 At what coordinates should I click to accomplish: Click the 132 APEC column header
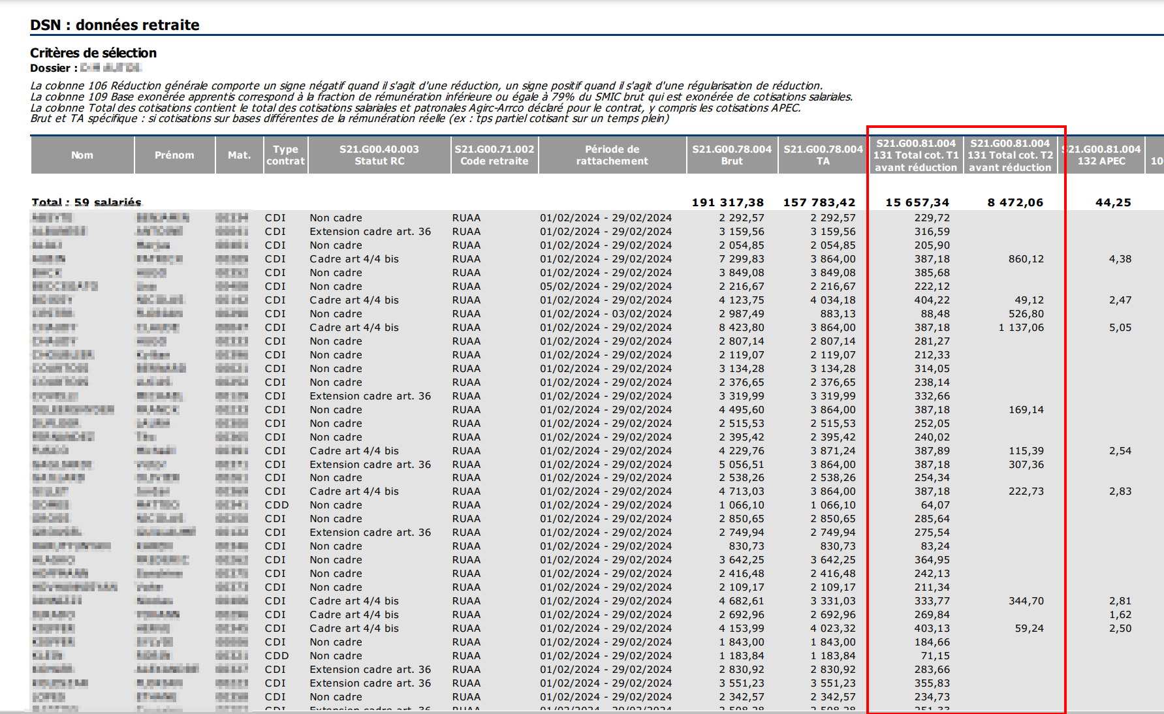1101,155
